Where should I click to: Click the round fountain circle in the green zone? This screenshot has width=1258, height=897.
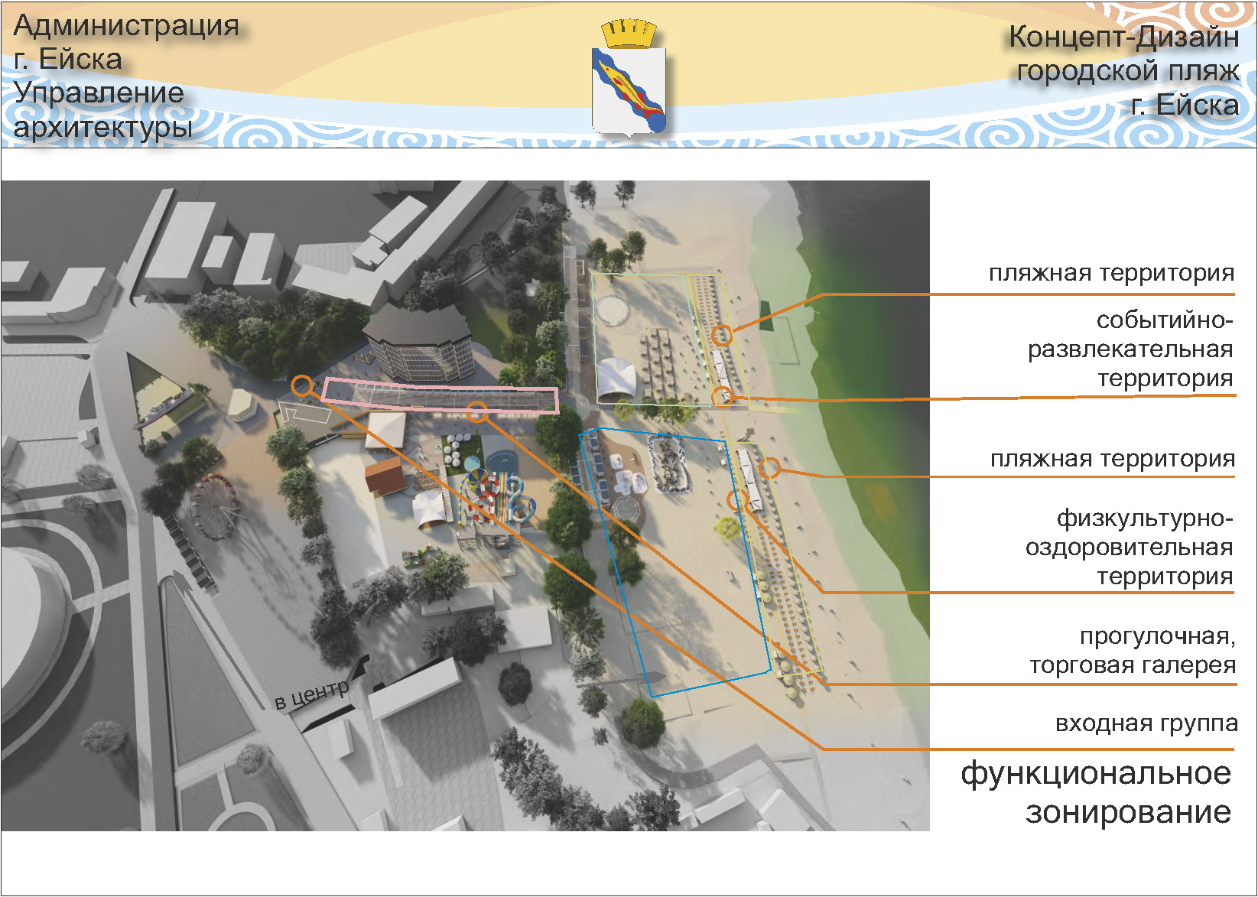point(613,310)
